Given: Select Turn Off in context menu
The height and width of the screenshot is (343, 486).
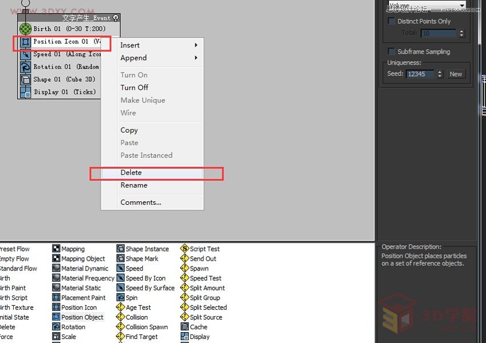Looking at the screenshot, I should point(134,87).
